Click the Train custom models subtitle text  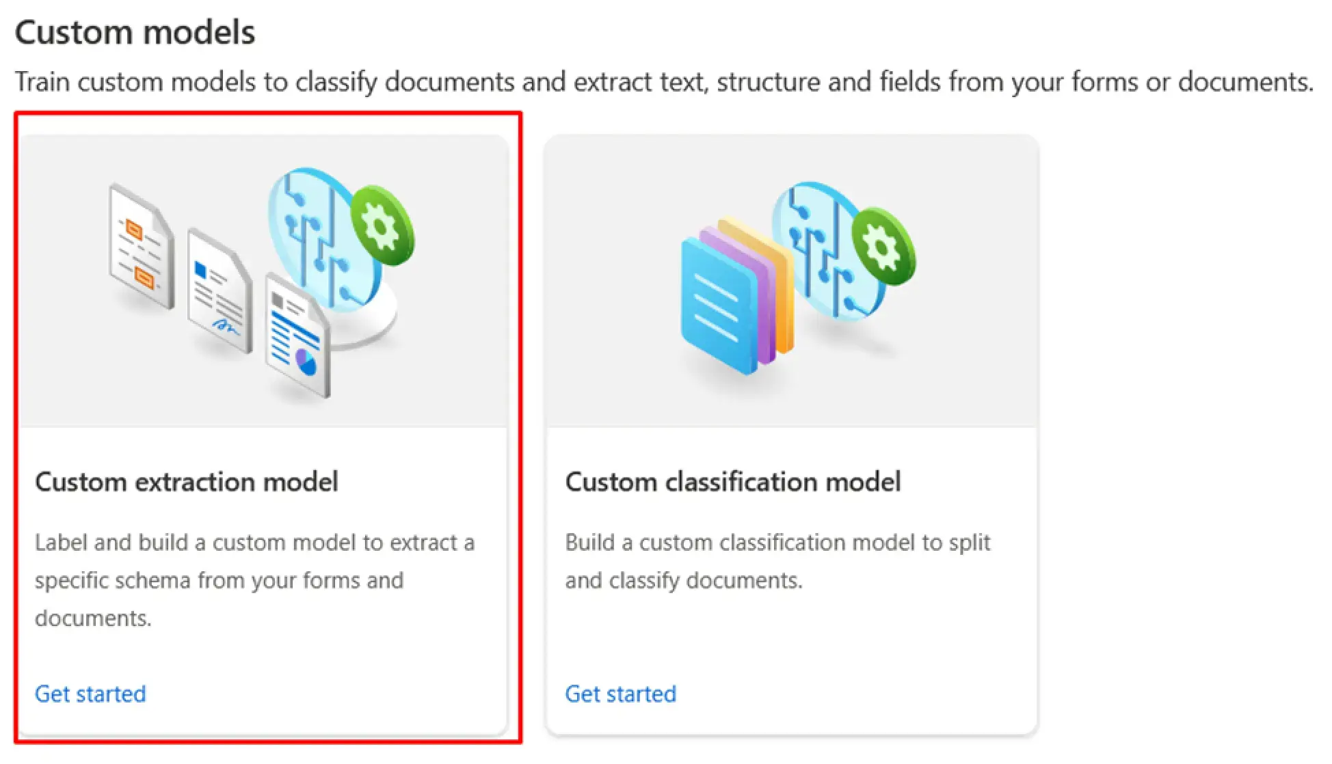pyautogui.click(x=664, y=82)
